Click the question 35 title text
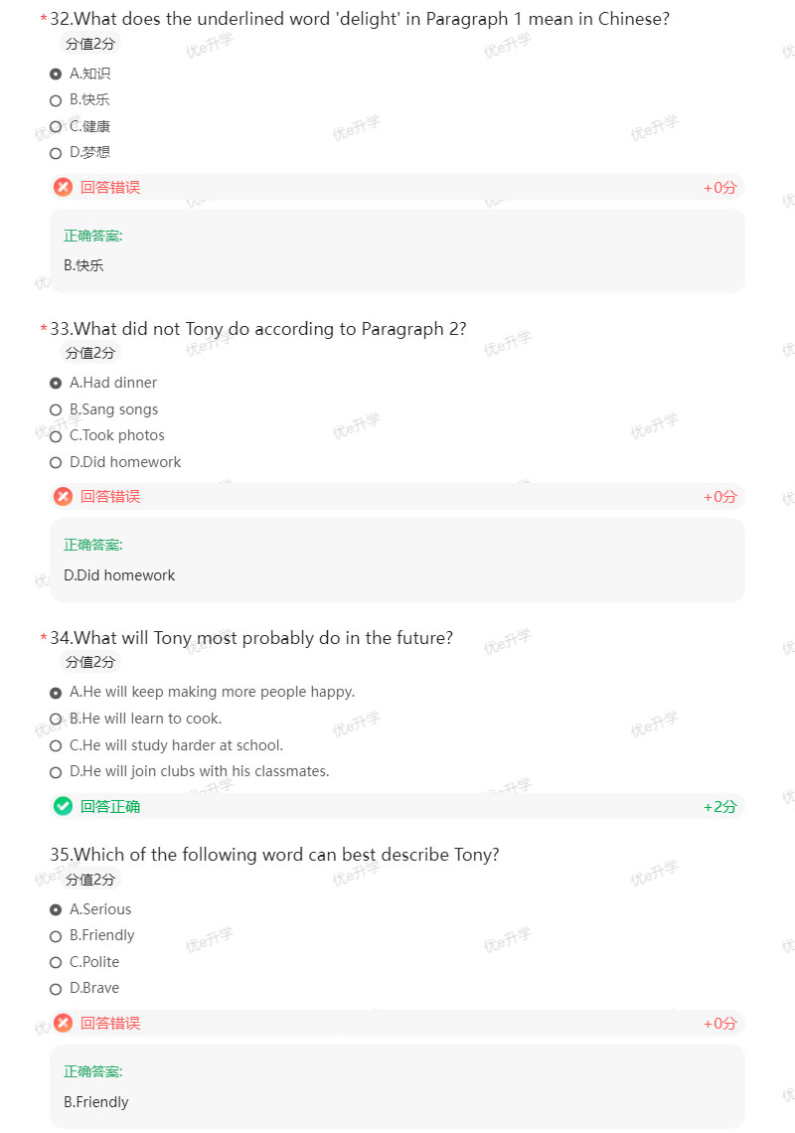 pyautogui.click(x=275, y=854)
